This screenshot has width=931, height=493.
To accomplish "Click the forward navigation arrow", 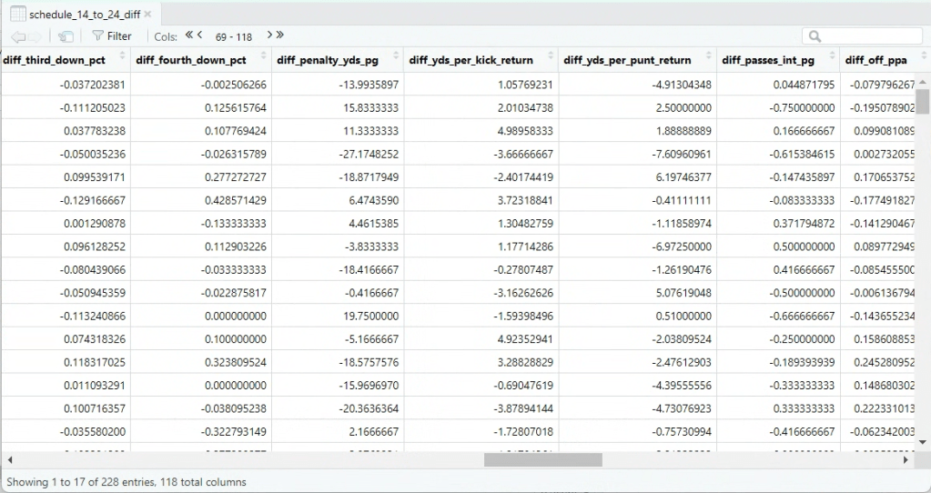I will pyautogui.click(x=35, y=36).
